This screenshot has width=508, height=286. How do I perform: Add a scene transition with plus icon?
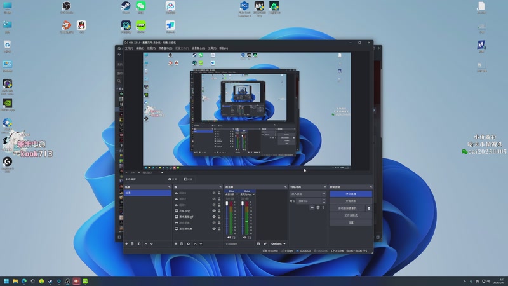(x=311, y=207)
